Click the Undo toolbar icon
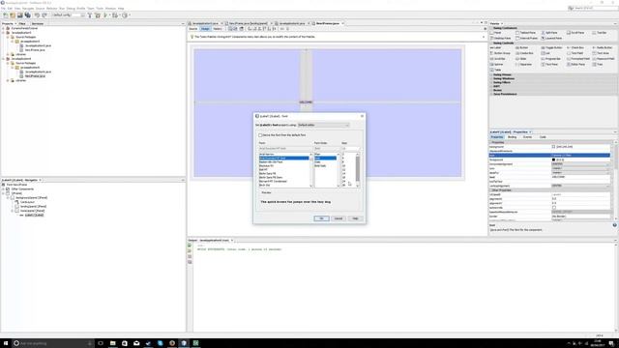The image size is (619, 348). click(37, 15)
